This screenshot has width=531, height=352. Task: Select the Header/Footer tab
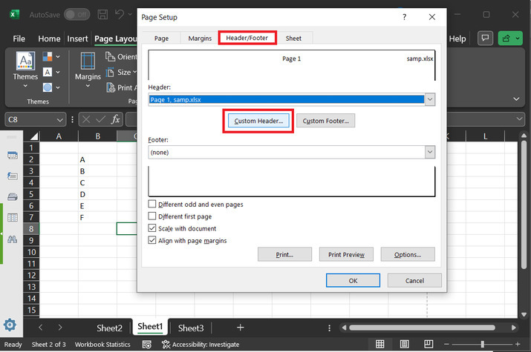247,38
